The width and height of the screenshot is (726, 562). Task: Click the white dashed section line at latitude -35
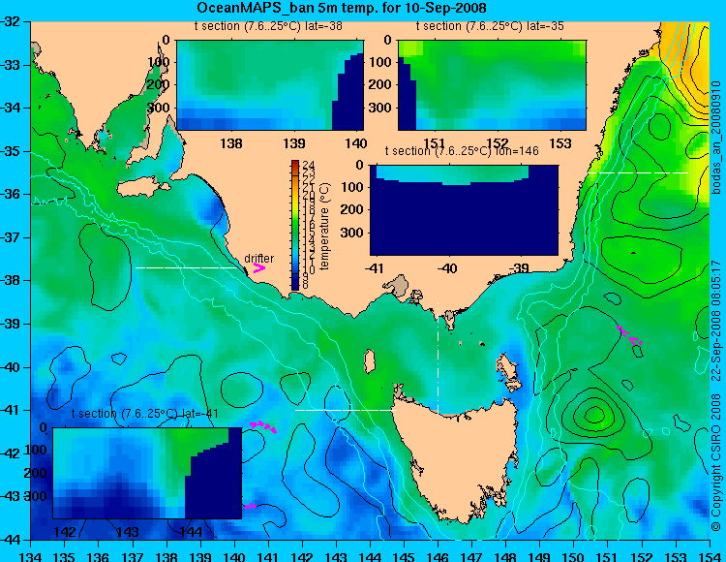(638, 172)
